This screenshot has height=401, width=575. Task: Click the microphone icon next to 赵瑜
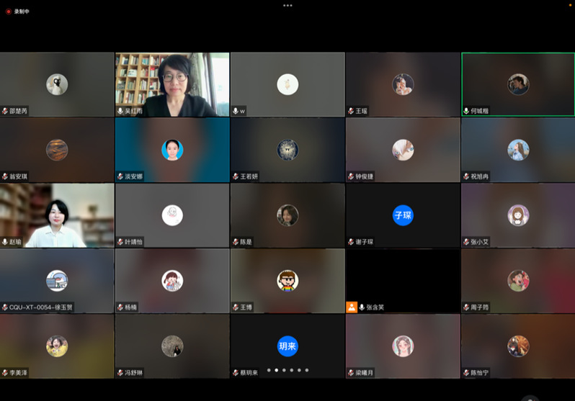tap(5, 242)
